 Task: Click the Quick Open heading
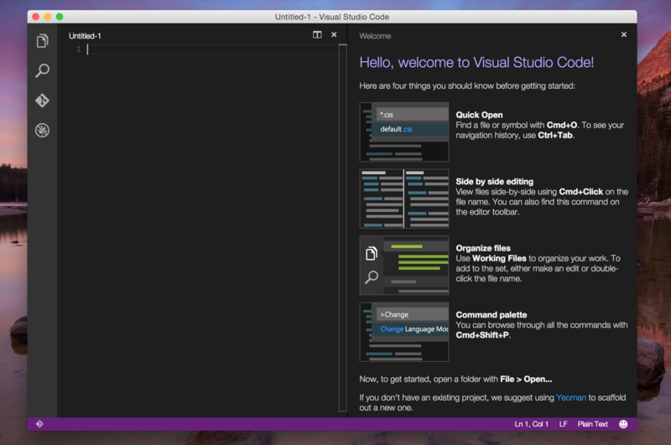coord(479,115)
